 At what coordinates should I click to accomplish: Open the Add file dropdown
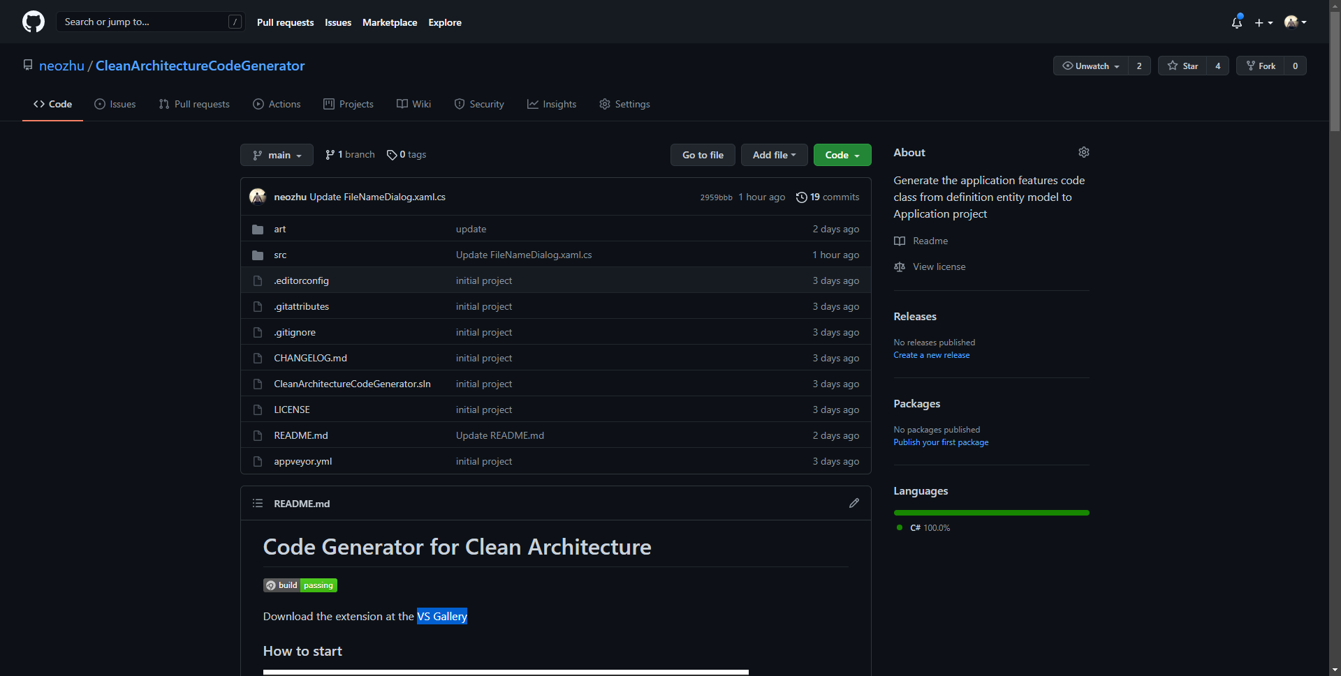tap(774, 155)
